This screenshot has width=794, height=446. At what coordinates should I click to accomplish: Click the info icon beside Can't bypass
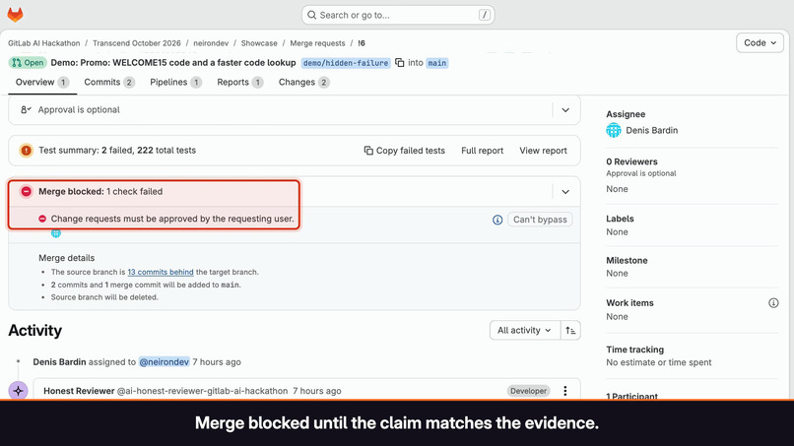tap(497, 220)
